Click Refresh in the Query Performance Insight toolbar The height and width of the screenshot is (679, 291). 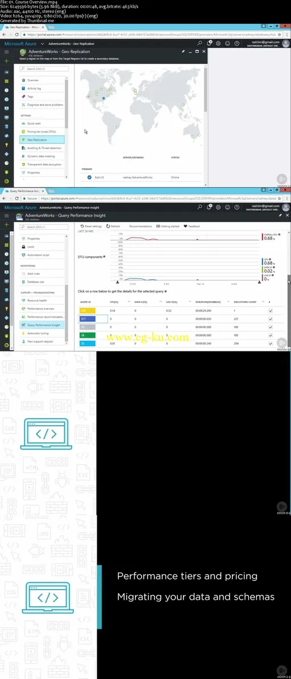tap(114, 226)
